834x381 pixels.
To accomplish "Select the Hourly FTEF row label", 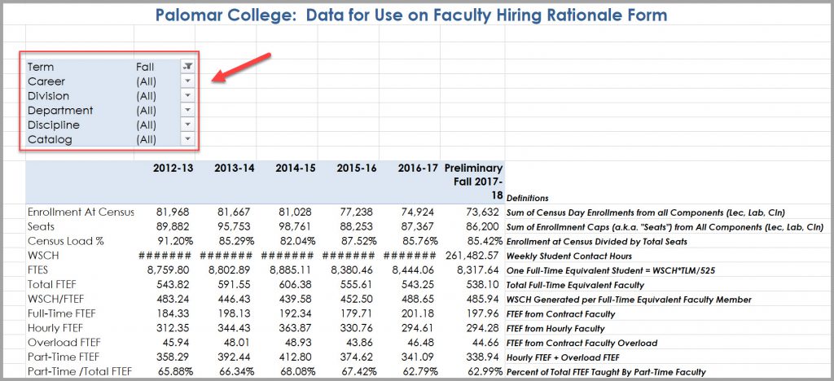I will 55,328.
